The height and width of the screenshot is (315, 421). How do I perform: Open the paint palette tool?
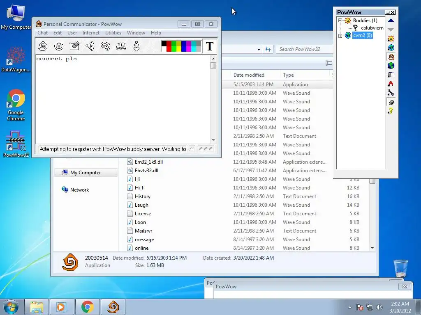coord(105,46)
